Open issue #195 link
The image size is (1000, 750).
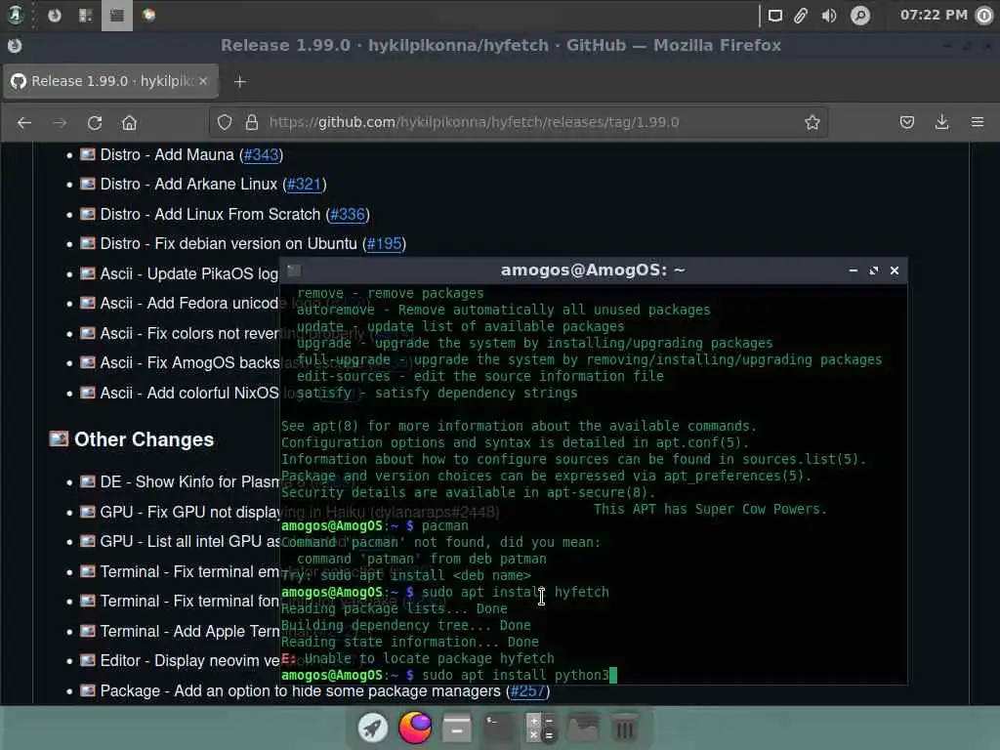(385, 243)
